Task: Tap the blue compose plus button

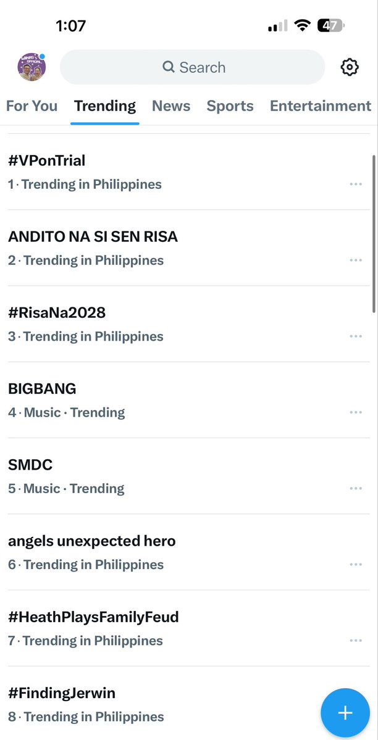Action: 345,713
